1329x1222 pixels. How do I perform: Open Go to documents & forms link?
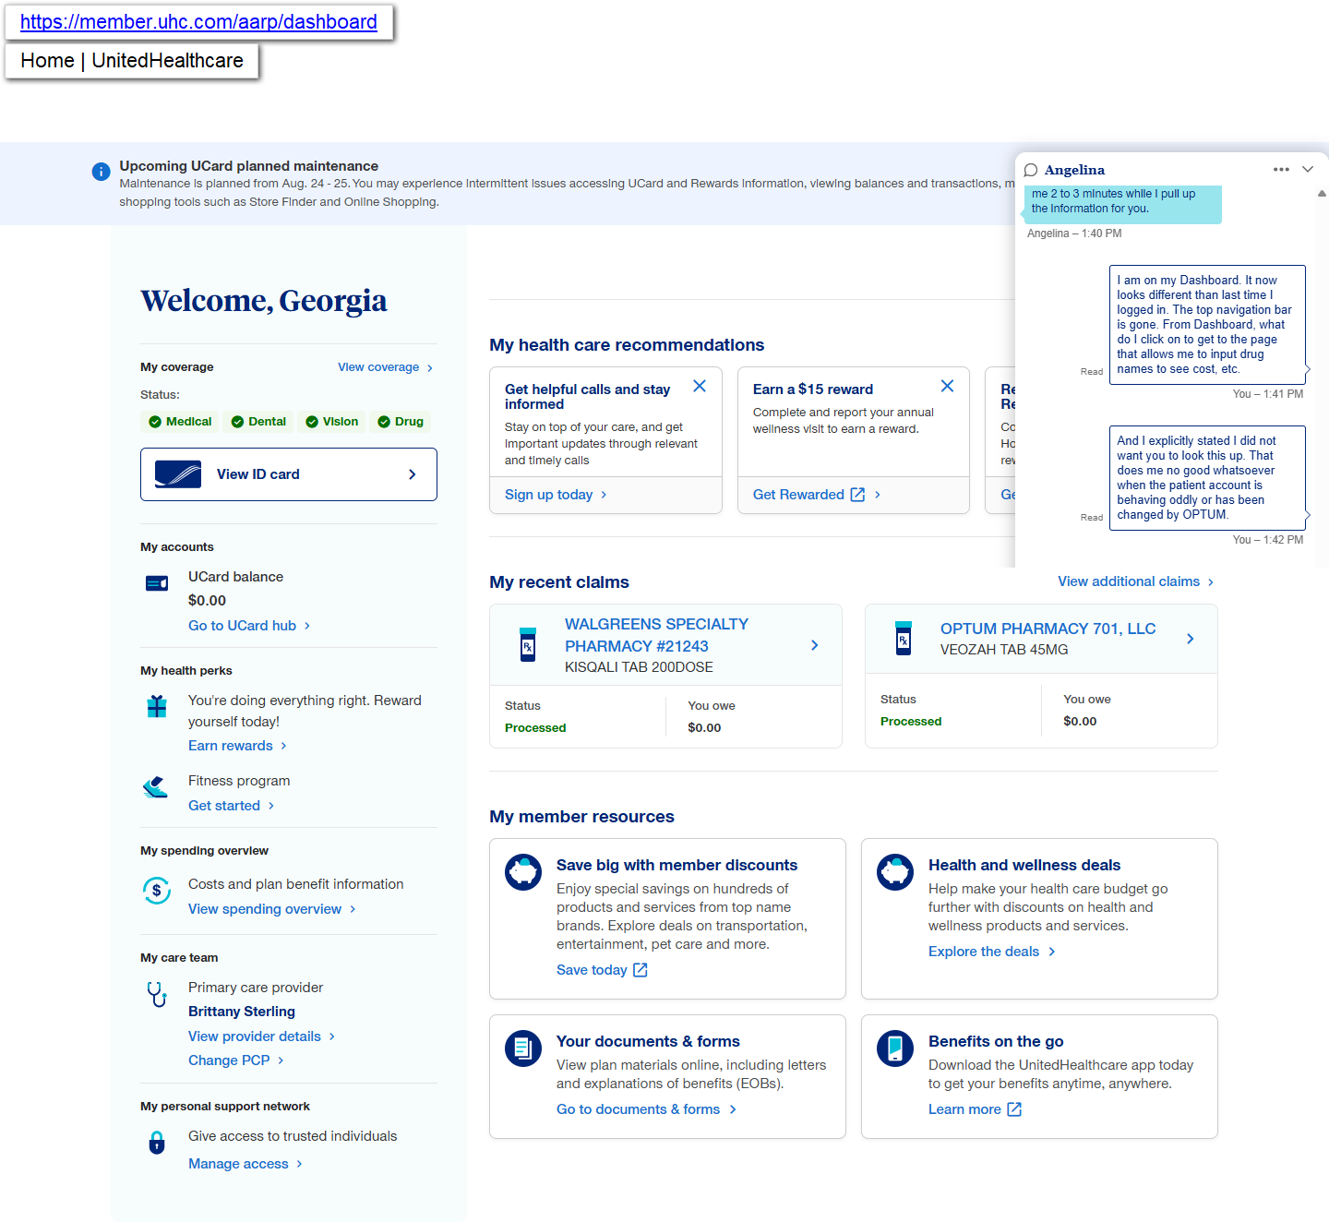click(x=647, y=1109)
